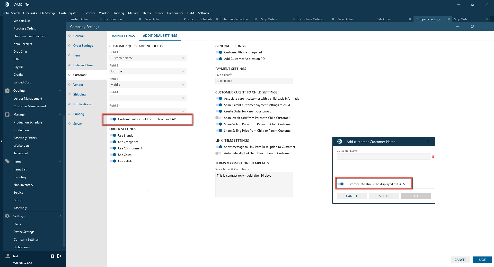This screenshot has height=267, width=494.
Task: Click the Manage section clipboard icon
Action: tap(7, 114)
